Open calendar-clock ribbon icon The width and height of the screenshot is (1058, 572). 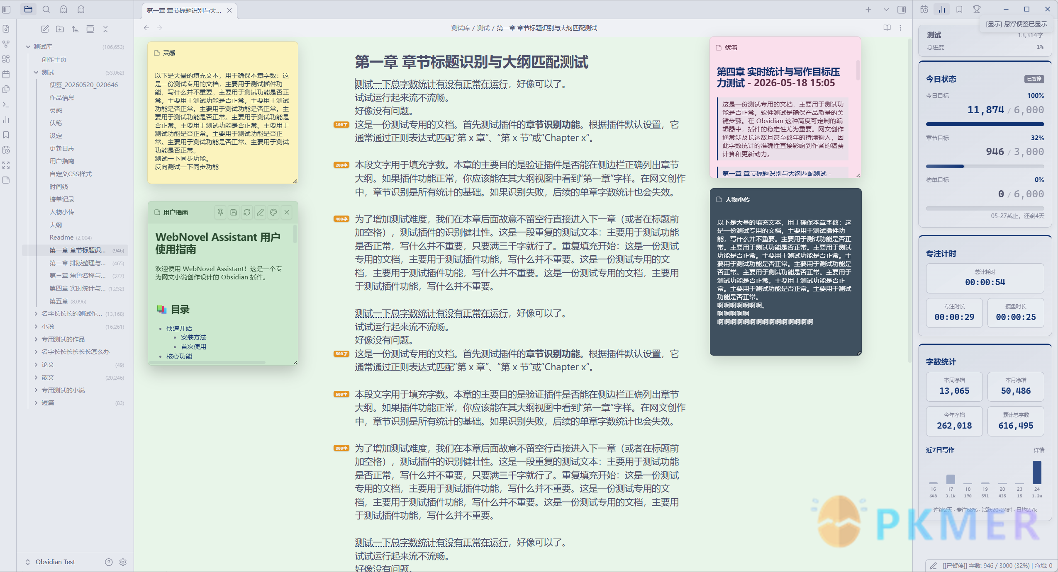(6, 150)
